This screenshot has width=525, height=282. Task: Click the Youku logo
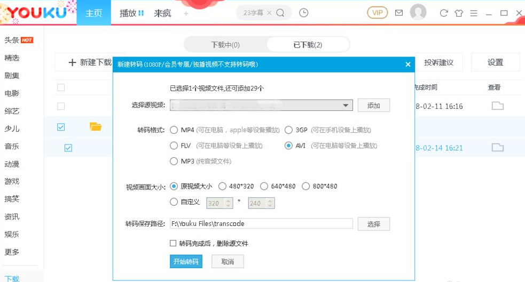pos(37,13)
